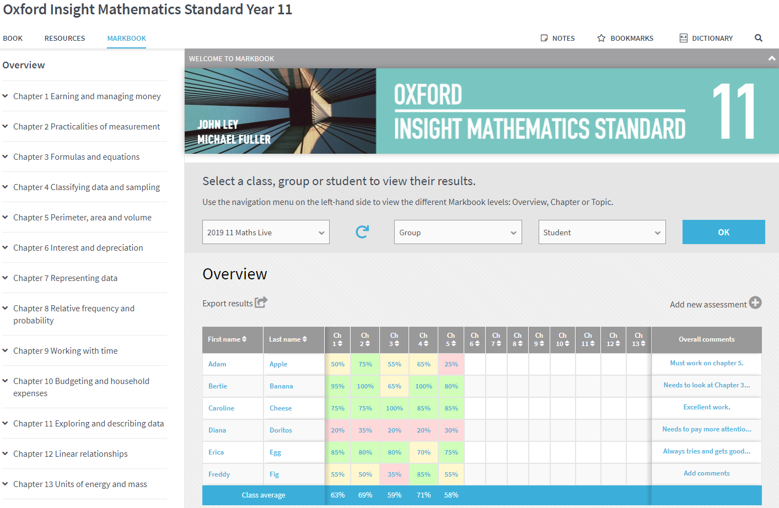Expand Chapter 7 Representing data

(6, 278)
